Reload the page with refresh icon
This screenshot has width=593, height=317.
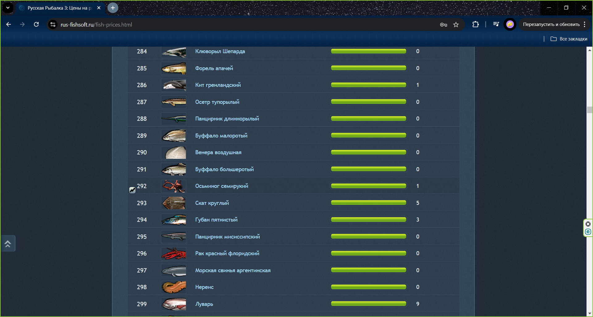(36, 24)
